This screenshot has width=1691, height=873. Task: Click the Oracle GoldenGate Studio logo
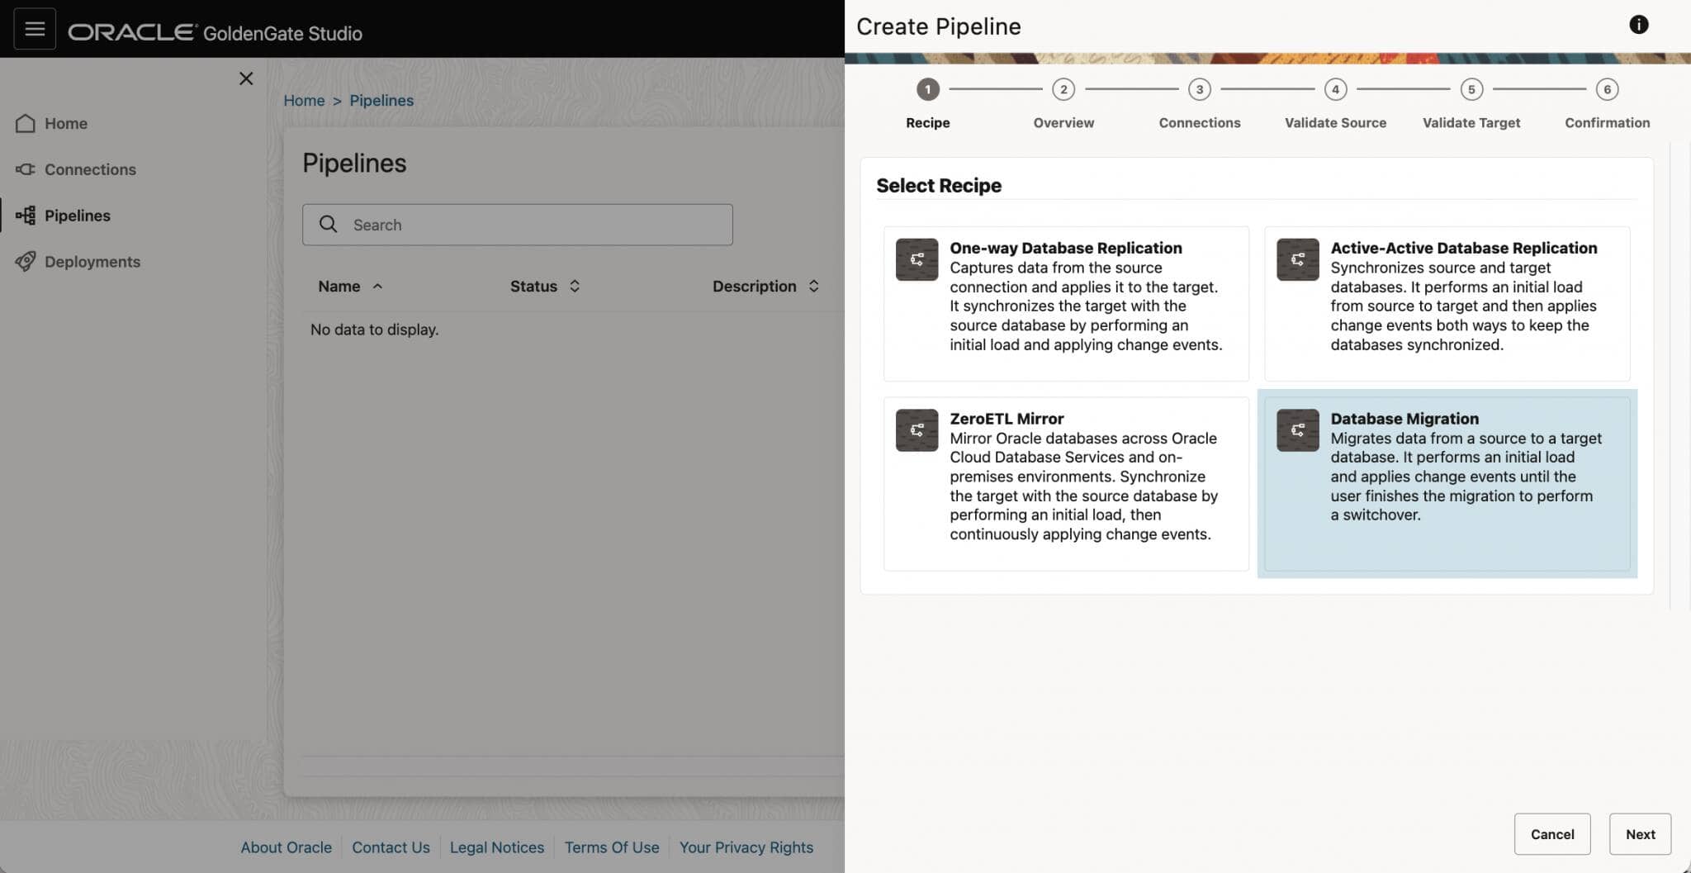pyautogui.click(x=215, y=32)
